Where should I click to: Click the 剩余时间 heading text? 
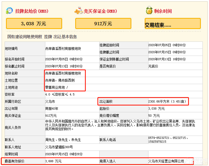(163, 11)
